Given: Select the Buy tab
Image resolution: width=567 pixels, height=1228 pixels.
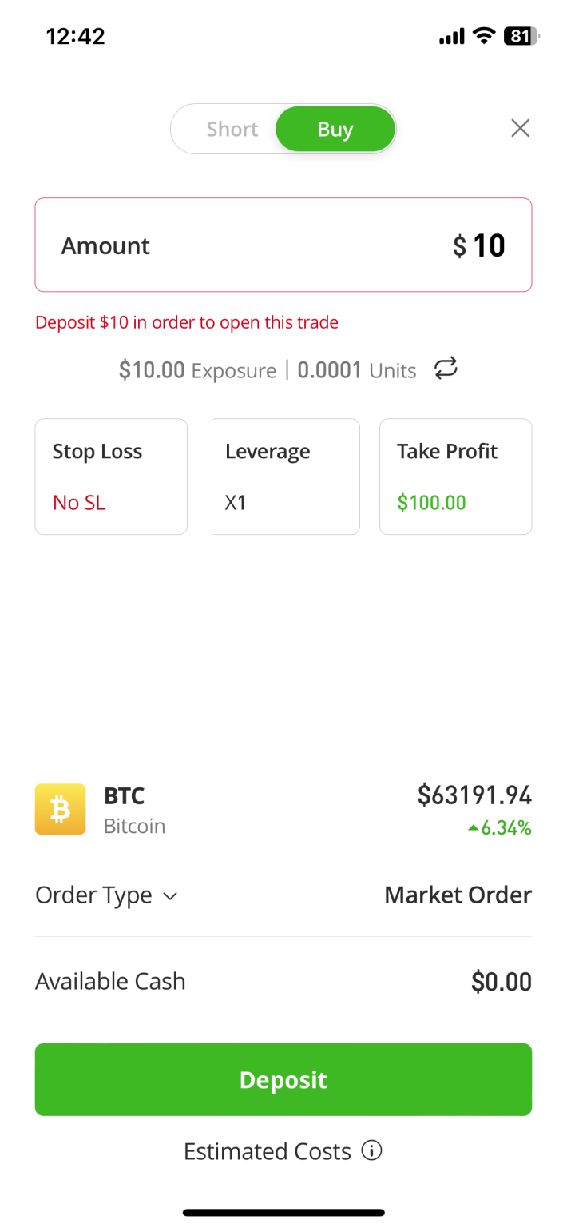Looking at the screenshot, I should tap(335, 128).
